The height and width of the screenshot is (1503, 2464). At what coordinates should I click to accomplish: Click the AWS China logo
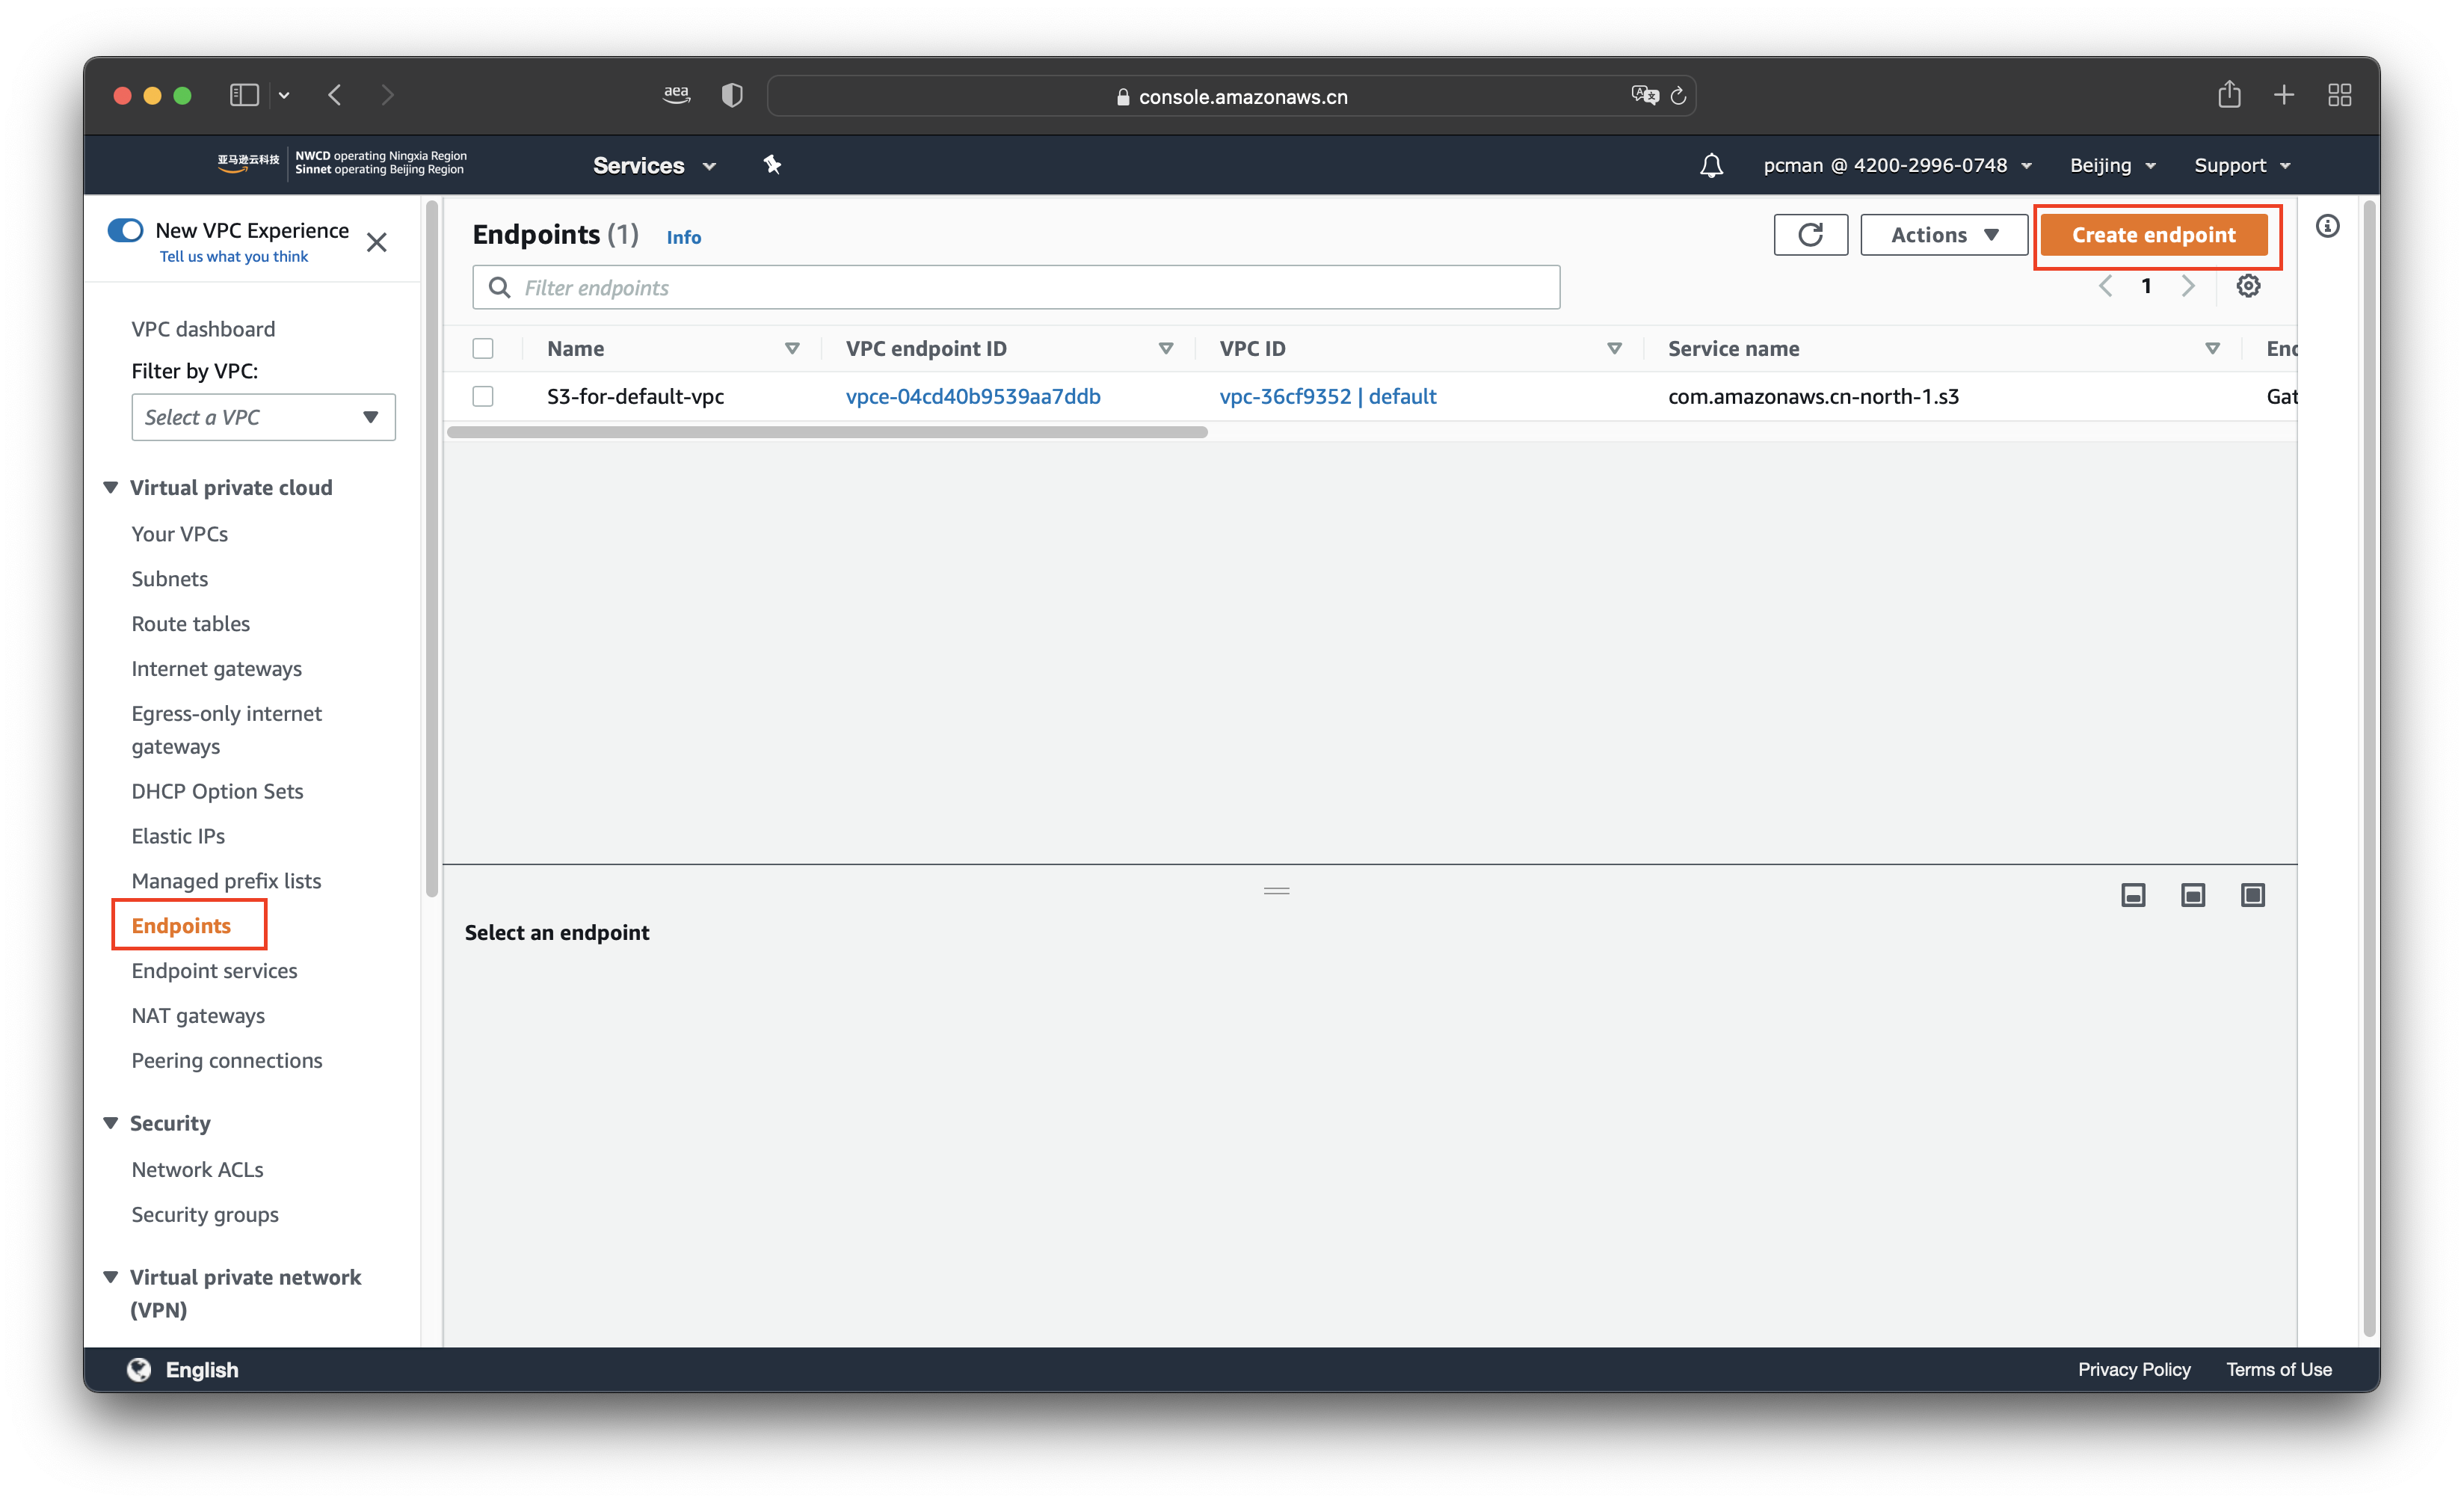[248, 162]
